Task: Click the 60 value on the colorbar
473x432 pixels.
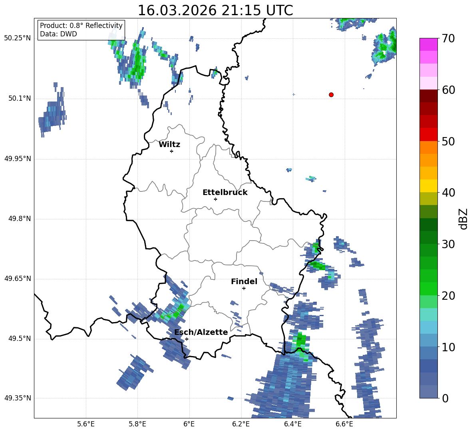Action: point(448,90)
